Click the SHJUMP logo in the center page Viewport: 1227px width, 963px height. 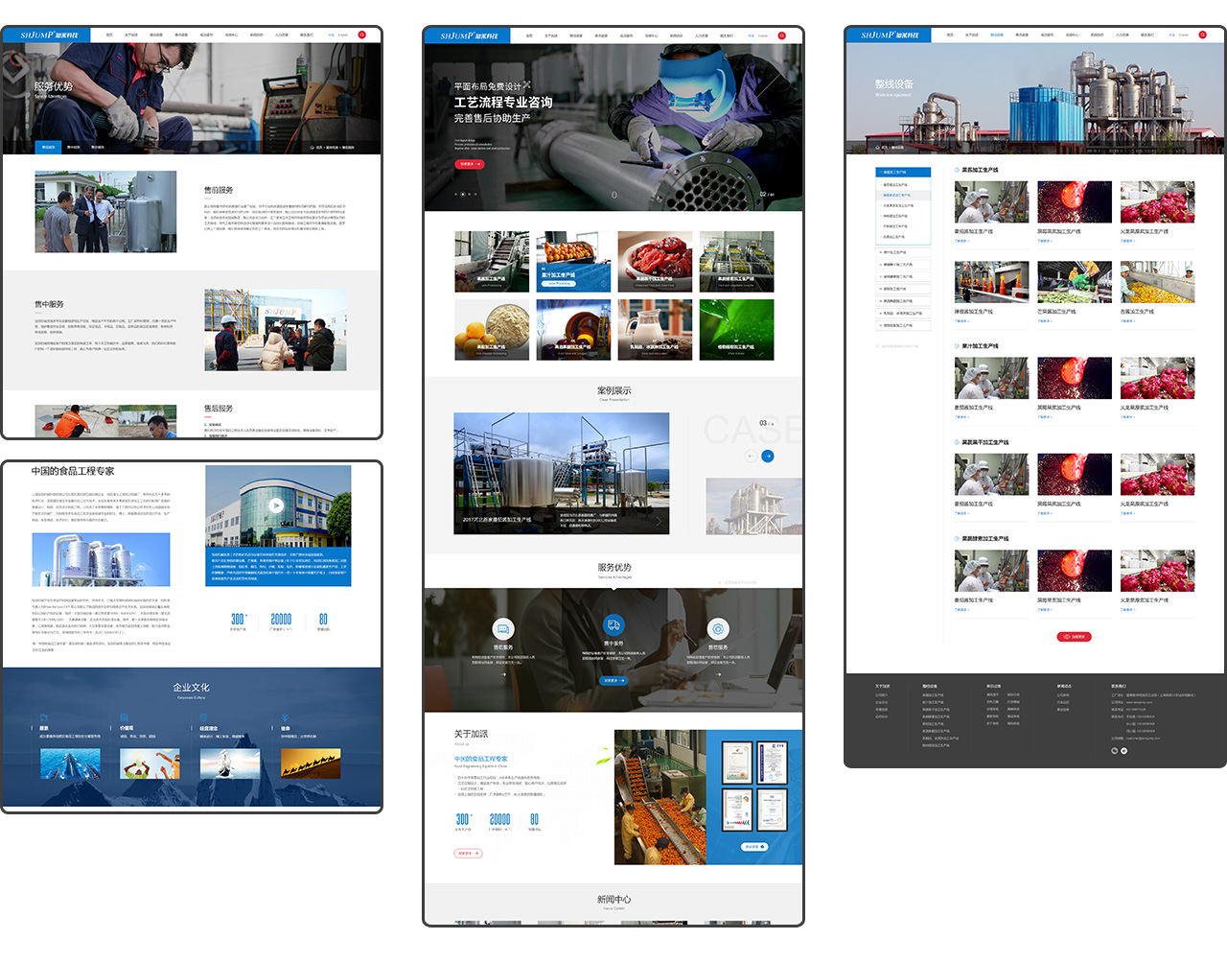pos(468,35)
